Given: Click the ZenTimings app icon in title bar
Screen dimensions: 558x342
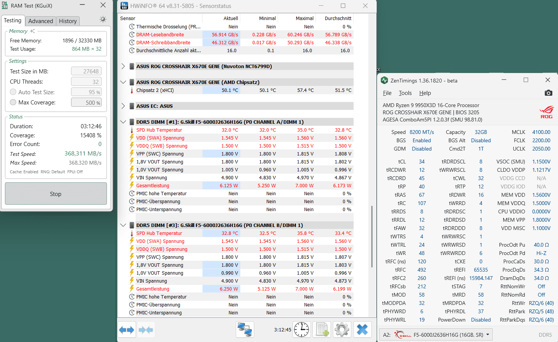Looking at the screenshot, I should pyautogui.click(x=385, y=80).
